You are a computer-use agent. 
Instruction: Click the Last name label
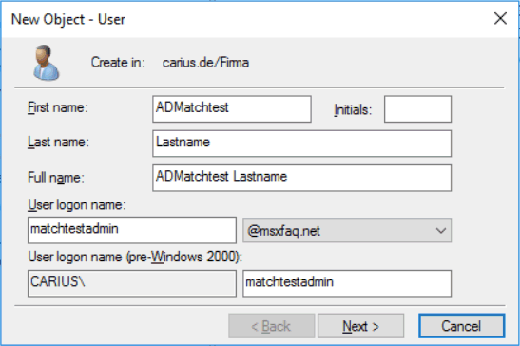click(58, 142)
